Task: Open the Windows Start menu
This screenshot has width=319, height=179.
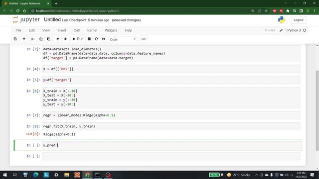Action: pos(4,175)
